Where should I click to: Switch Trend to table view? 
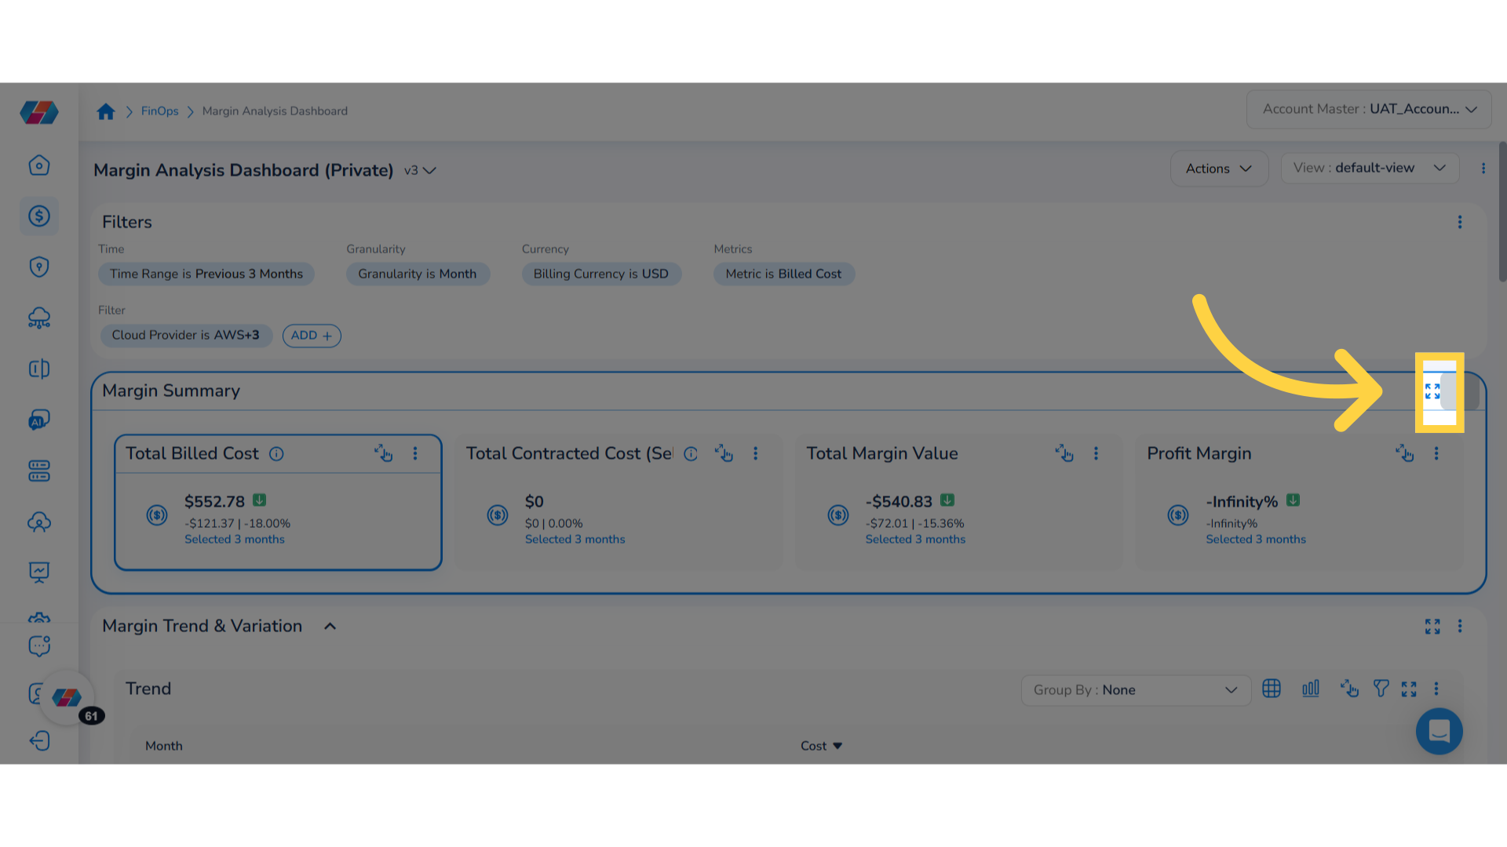click(1272, 689)
